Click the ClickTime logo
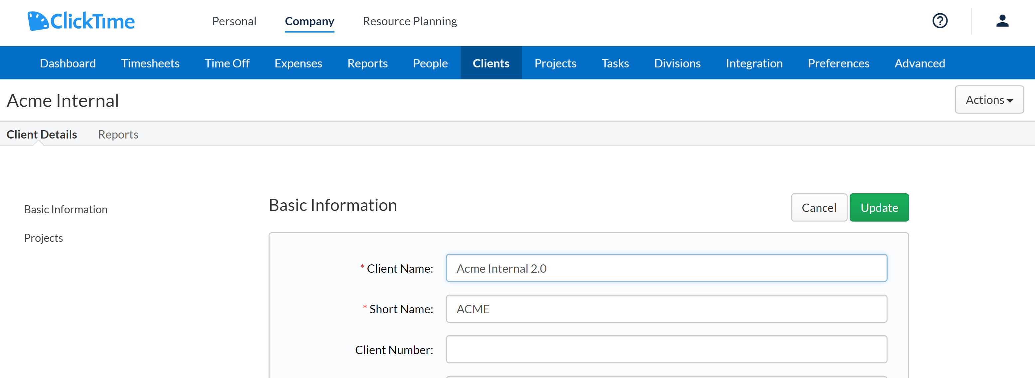 coord(80,21)
